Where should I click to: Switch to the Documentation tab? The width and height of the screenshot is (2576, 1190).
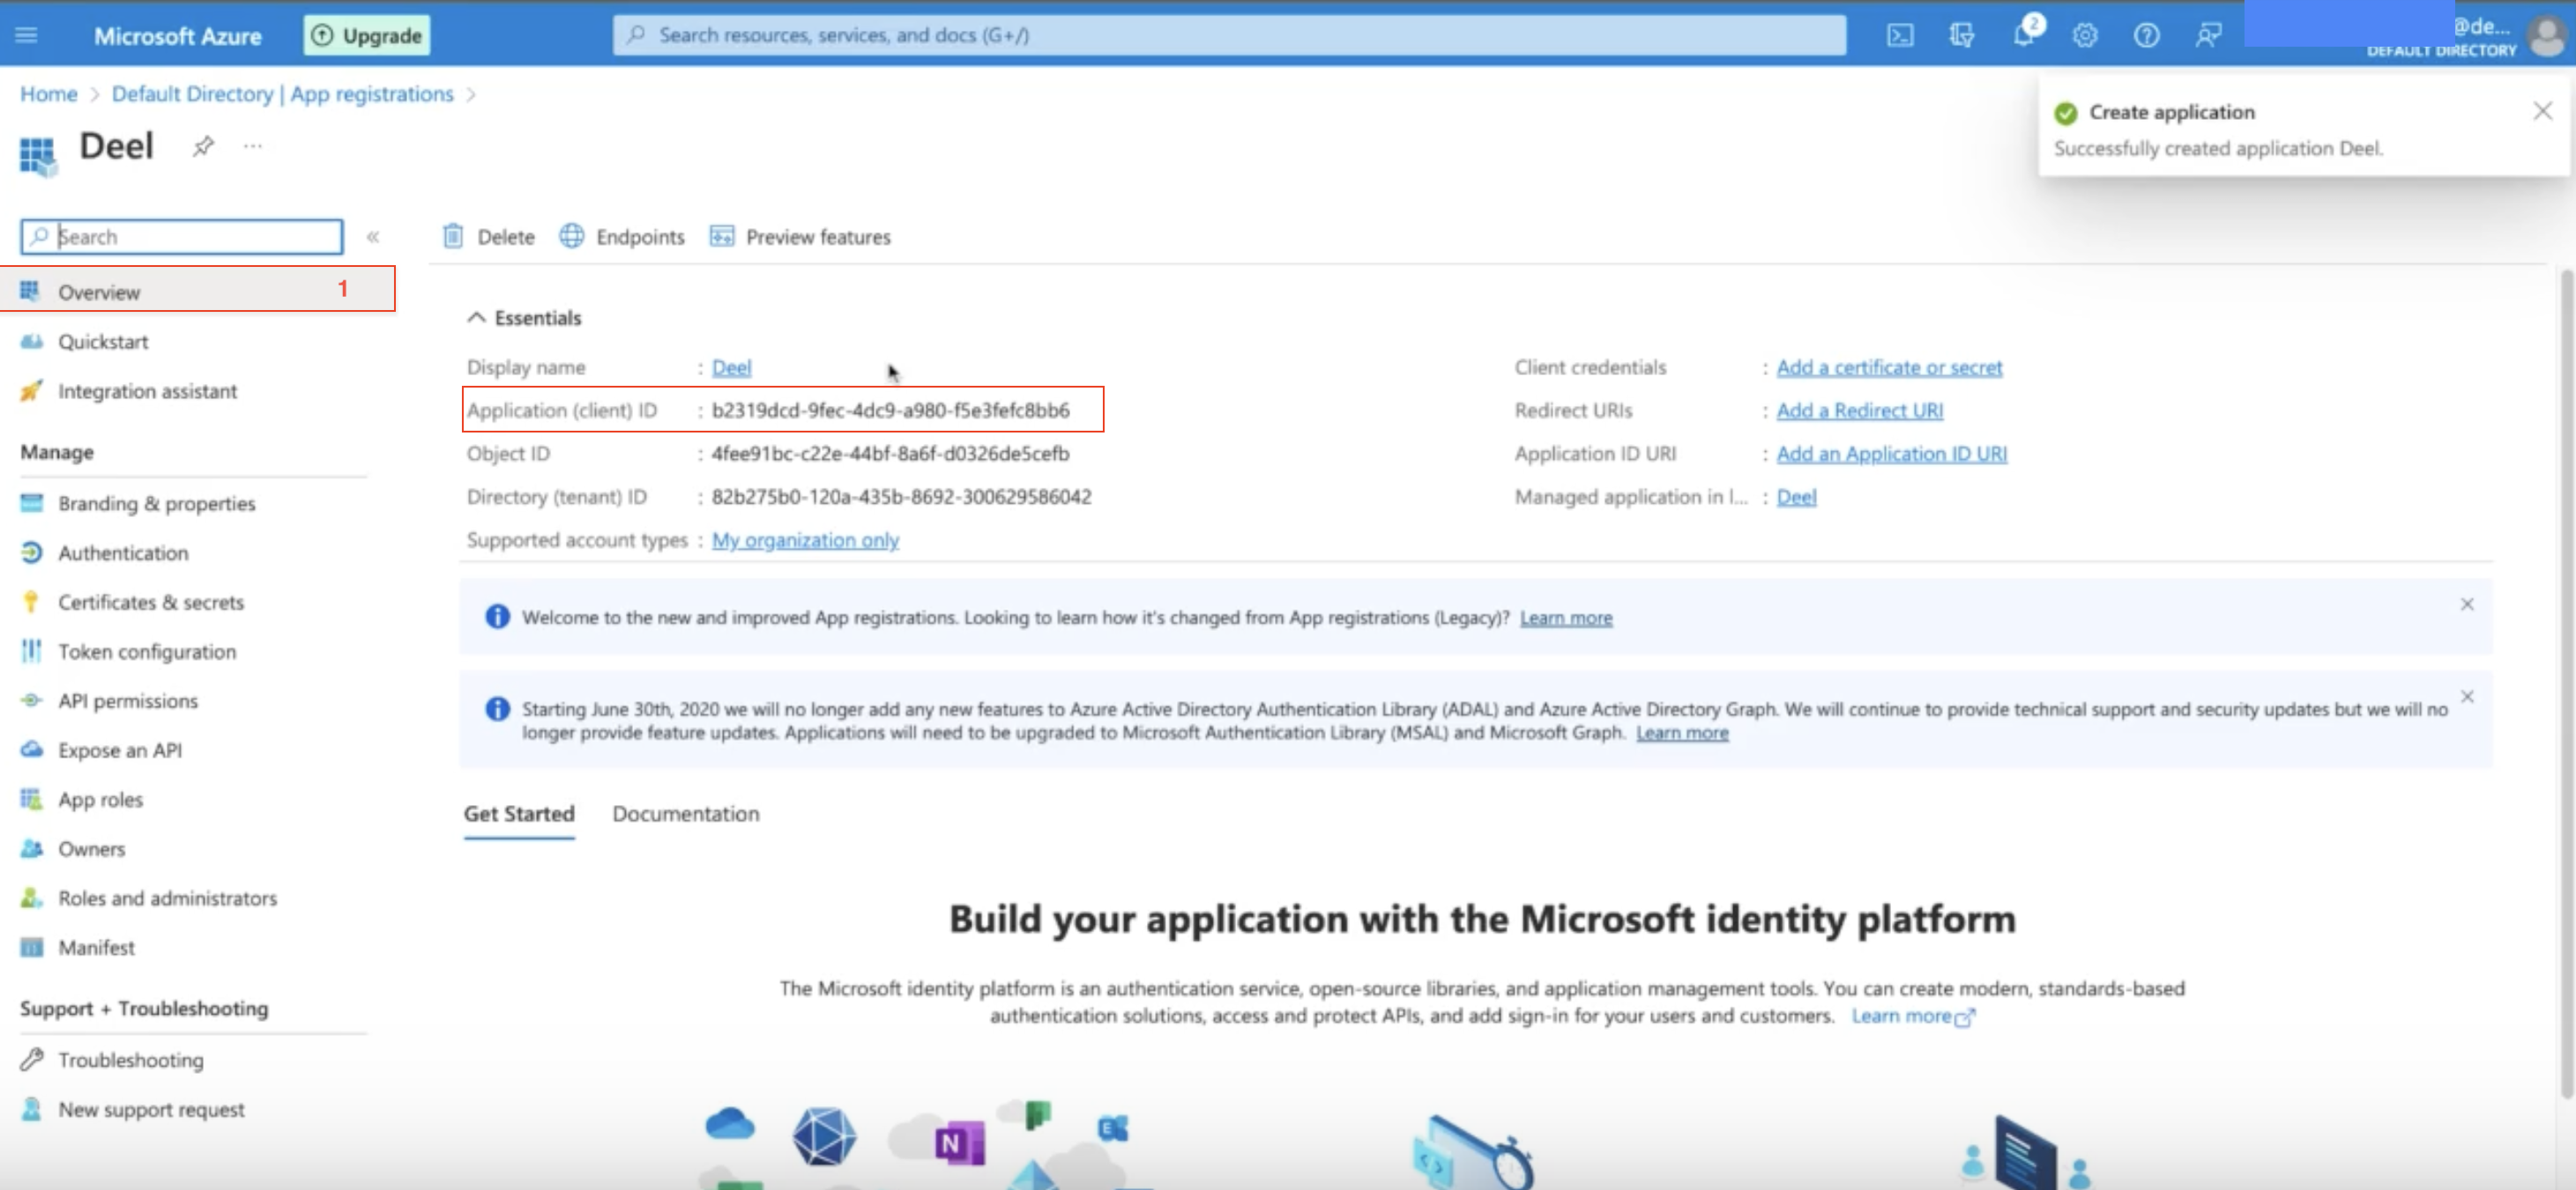tap(686, 813)
